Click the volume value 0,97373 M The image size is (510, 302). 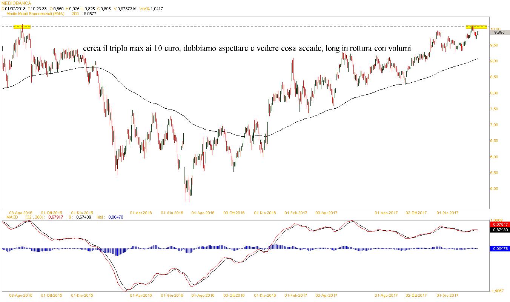127,8
